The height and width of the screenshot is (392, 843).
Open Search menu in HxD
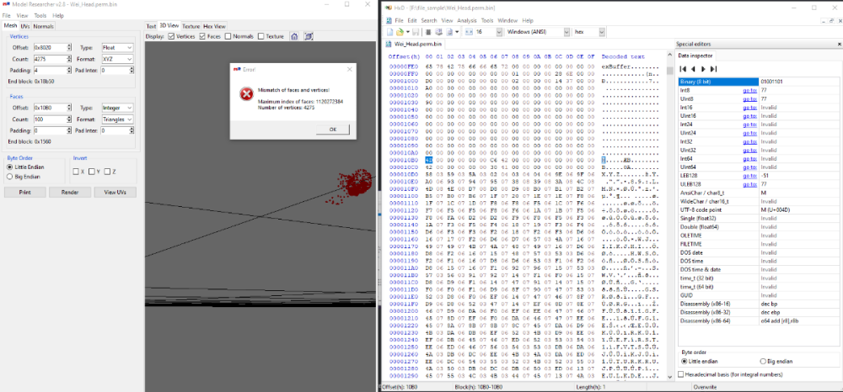[x=429, y=20]
